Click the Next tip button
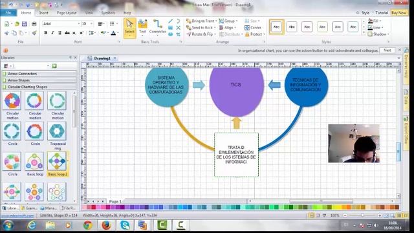414x233 pixels. tap(387, 50)
